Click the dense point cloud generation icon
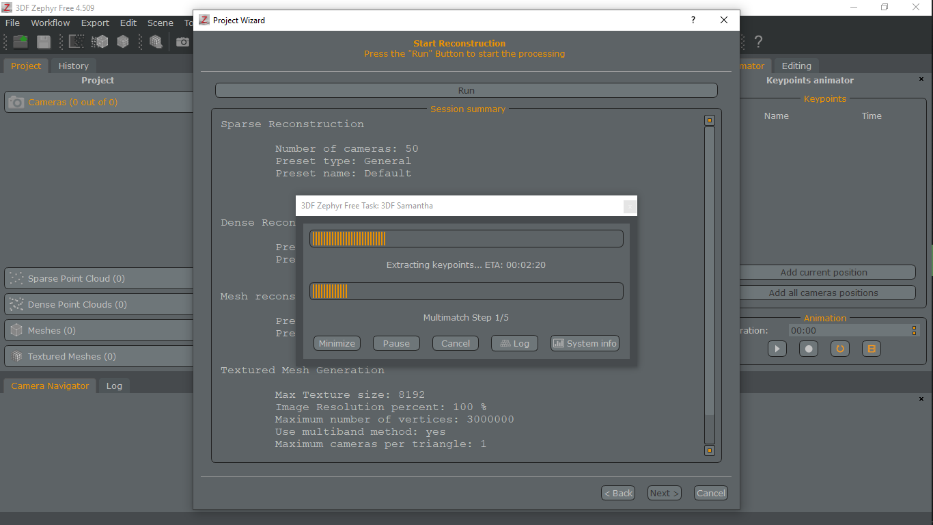This screenshot has height=525, width=933. pyautogui.click(x=100, y=42)
